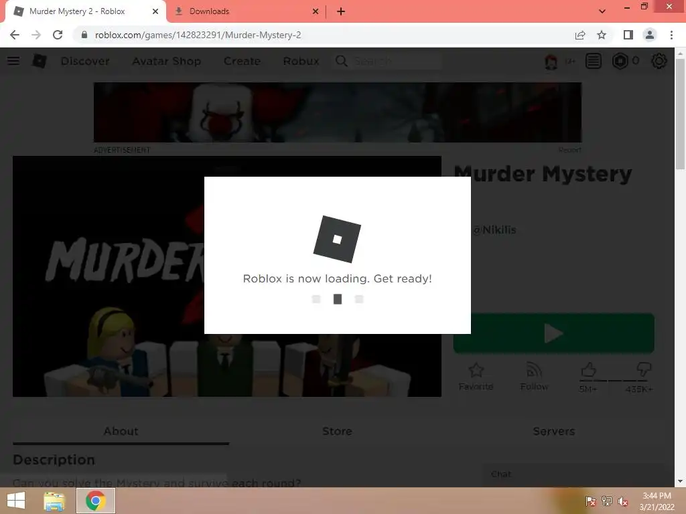The image size is (686, 514).
Task: Open the Robux menu item
Action: pyautogui.click(x=301, y=61)
